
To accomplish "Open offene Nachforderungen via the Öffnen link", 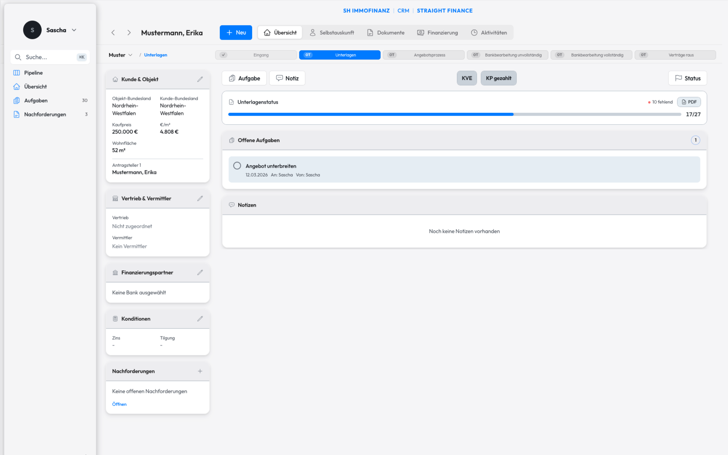I will coord(119,404).
